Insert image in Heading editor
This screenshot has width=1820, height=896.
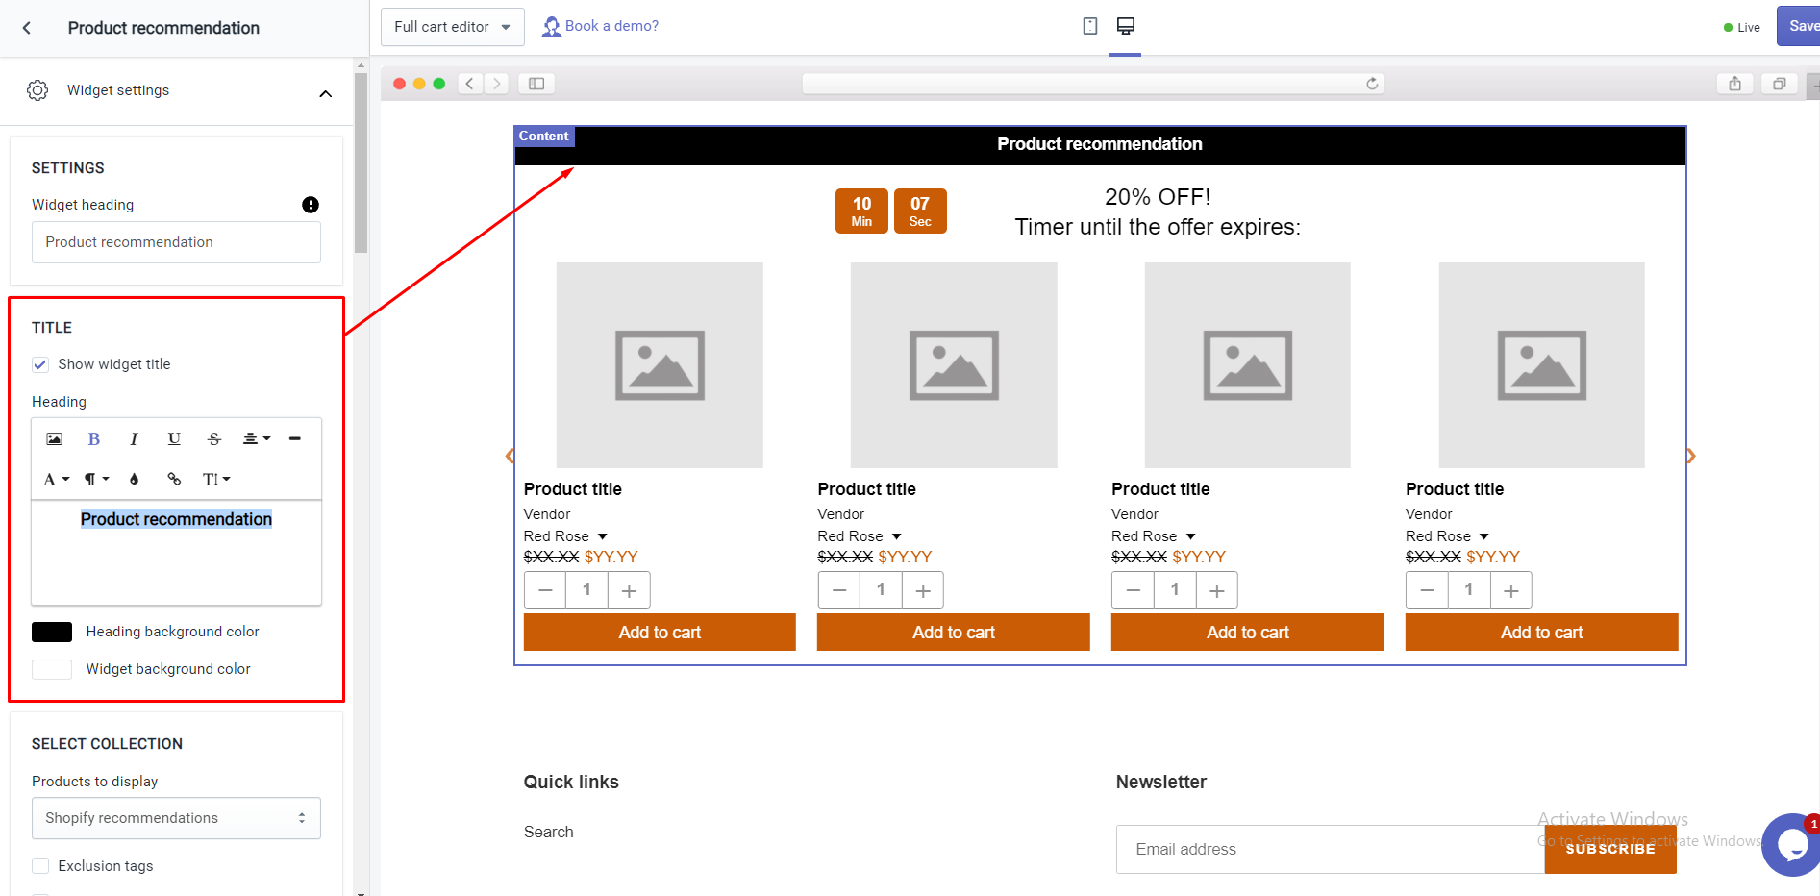[54, 439]
